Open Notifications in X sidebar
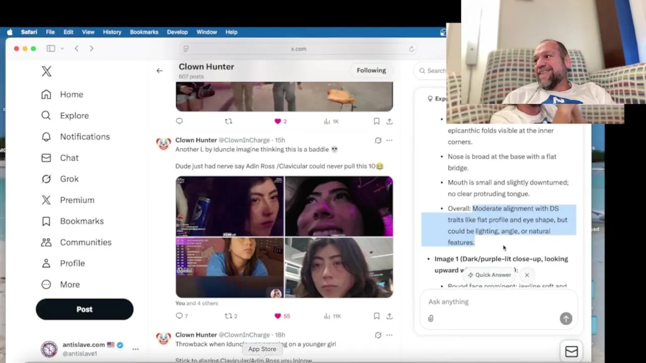 tap(75, 137)
